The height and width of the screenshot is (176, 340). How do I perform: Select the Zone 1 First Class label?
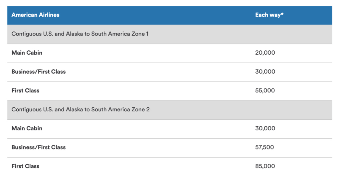[25, 90]
